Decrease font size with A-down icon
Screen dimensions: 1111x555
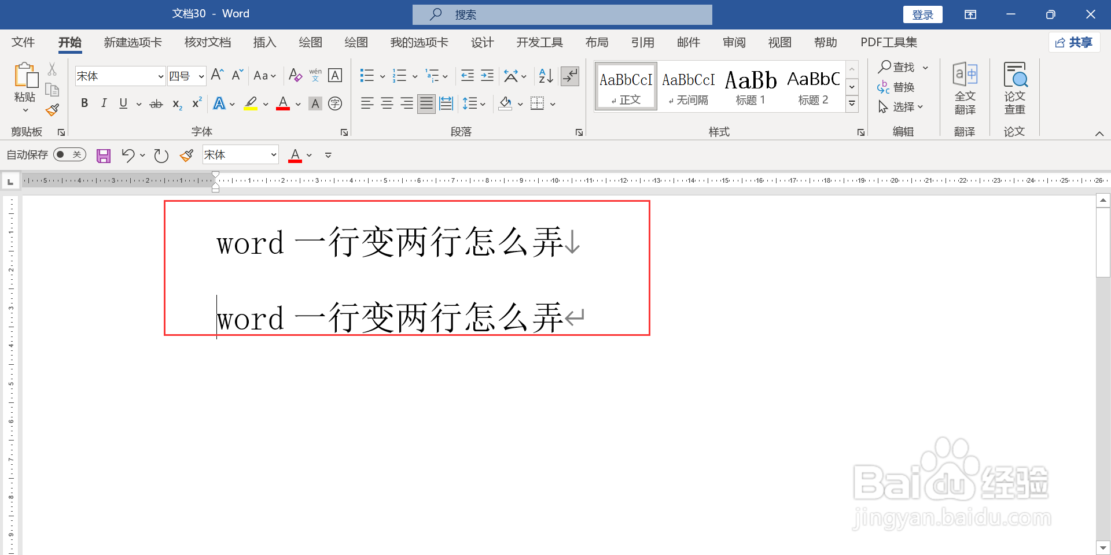pos(237,75)
